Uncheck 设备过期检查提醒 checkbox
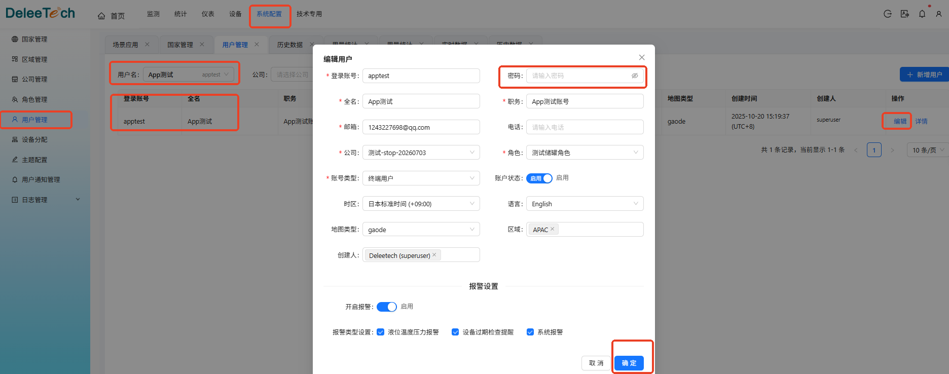 [x=455, y=332]
